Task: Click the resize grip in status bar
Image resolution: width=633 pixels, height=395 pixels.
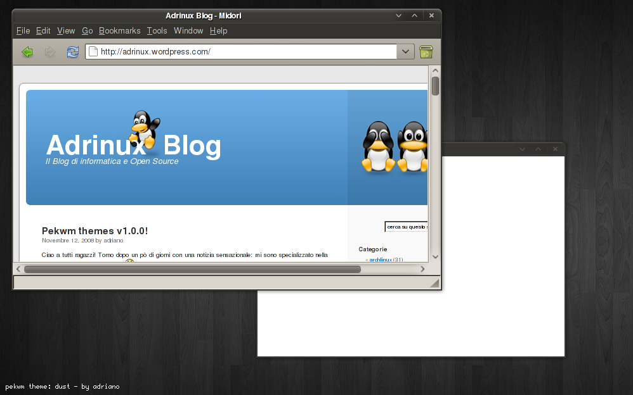Action: 434,283
